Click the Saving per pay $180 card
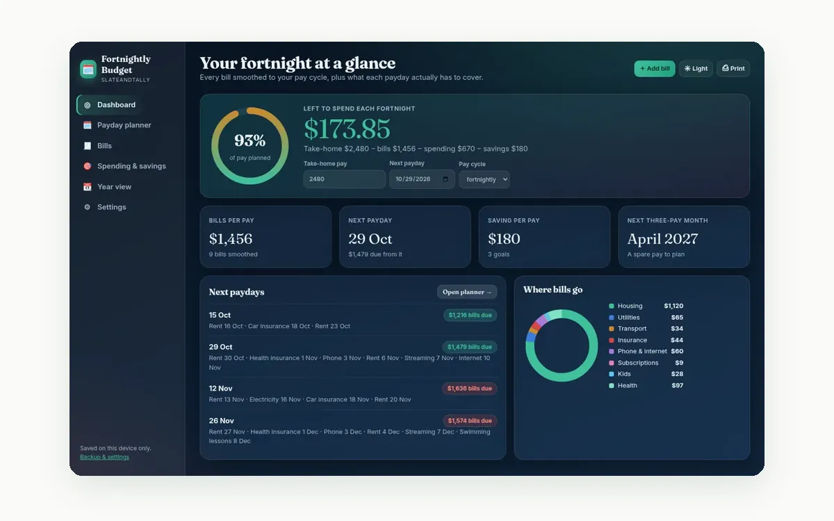The width and height of the screenshot is (834, 521). coord(544,237)
